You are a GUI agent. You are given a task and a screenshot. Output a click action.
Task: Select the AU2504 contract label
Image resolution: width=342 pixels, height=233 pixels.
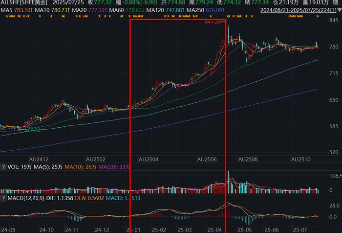pos(149,160)
